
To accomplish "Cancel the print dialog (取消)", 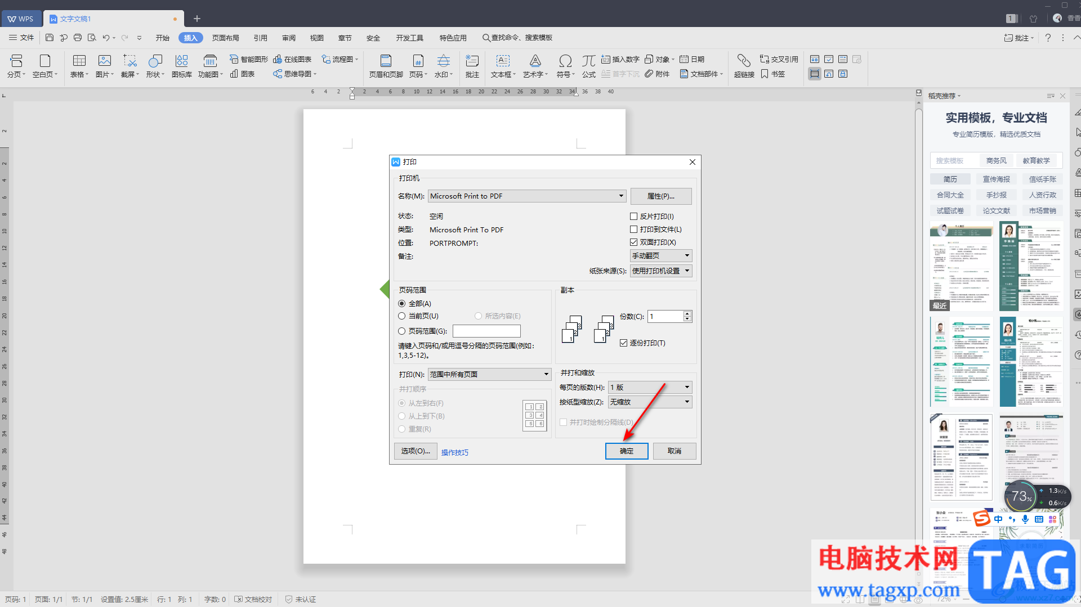I will [x=674, y=451].
